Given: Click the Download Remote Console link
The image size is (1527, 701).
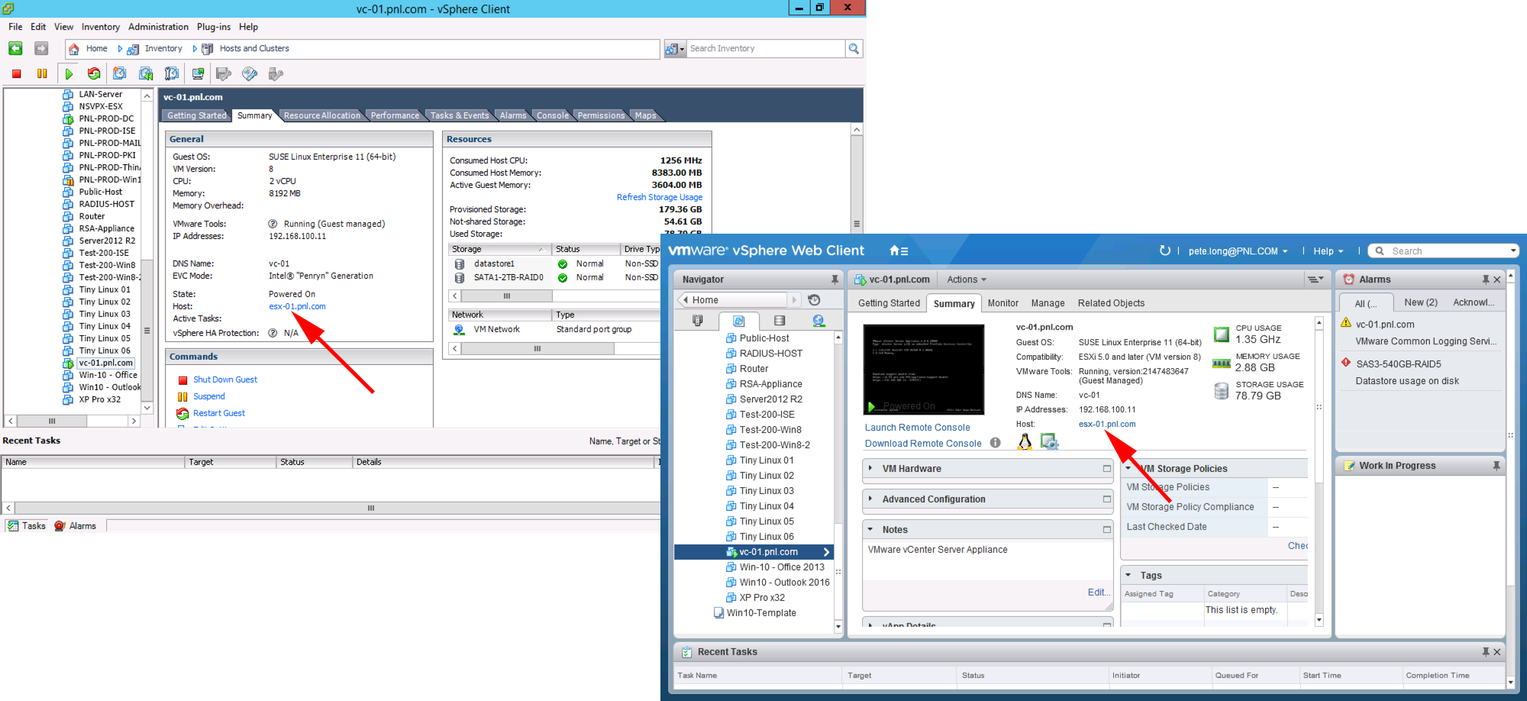Looking at the screenshot, I should pos(923,444).
